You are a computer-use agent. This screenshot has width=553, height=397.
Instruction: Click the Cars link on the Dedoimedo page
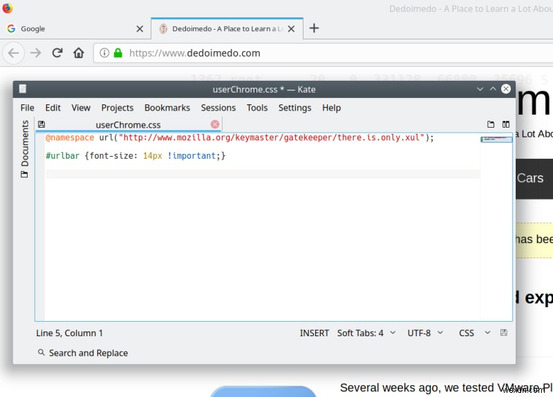coord(530,178)
